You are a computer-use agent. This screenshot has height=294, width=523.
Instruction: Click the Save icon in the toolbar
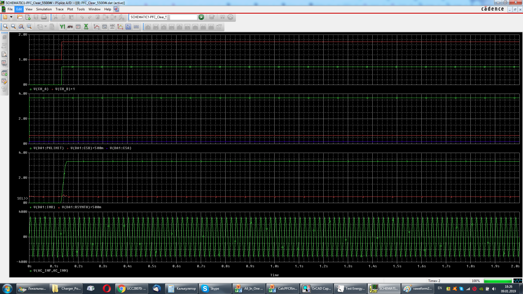[x=36, y=17]
